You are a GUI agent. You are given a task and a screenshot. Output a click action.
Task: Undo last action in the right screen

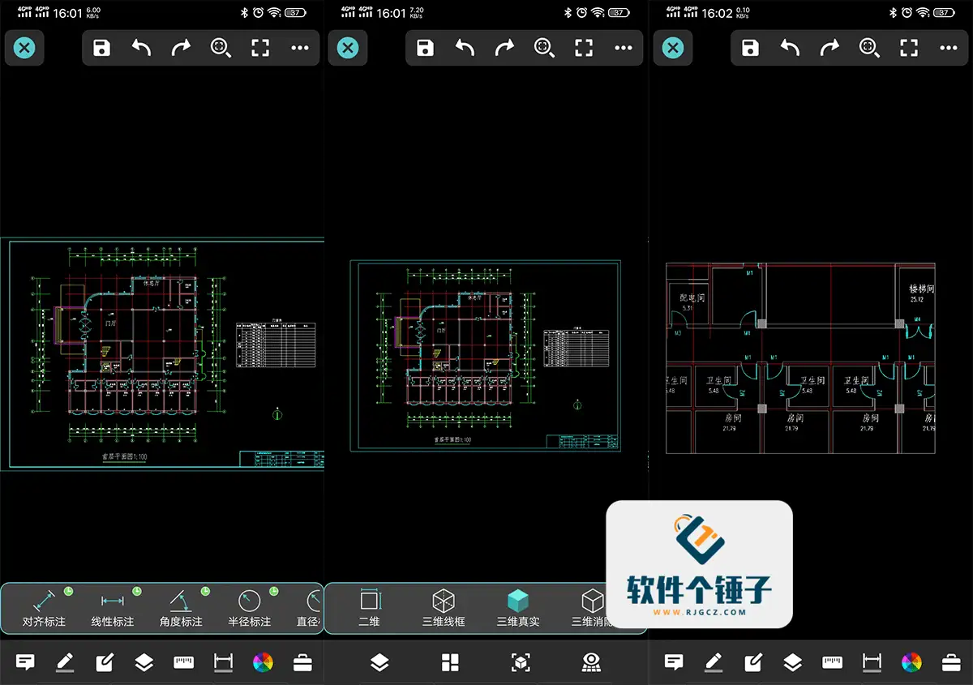[790, 48]
